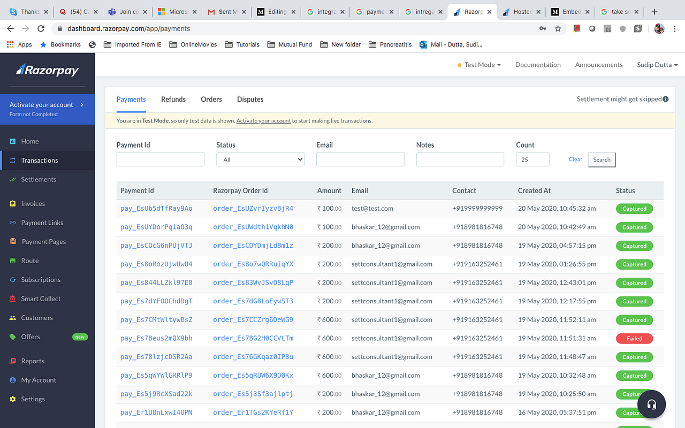Click the Amount column header
685x428 pixels.
click(x=329, y=190)
